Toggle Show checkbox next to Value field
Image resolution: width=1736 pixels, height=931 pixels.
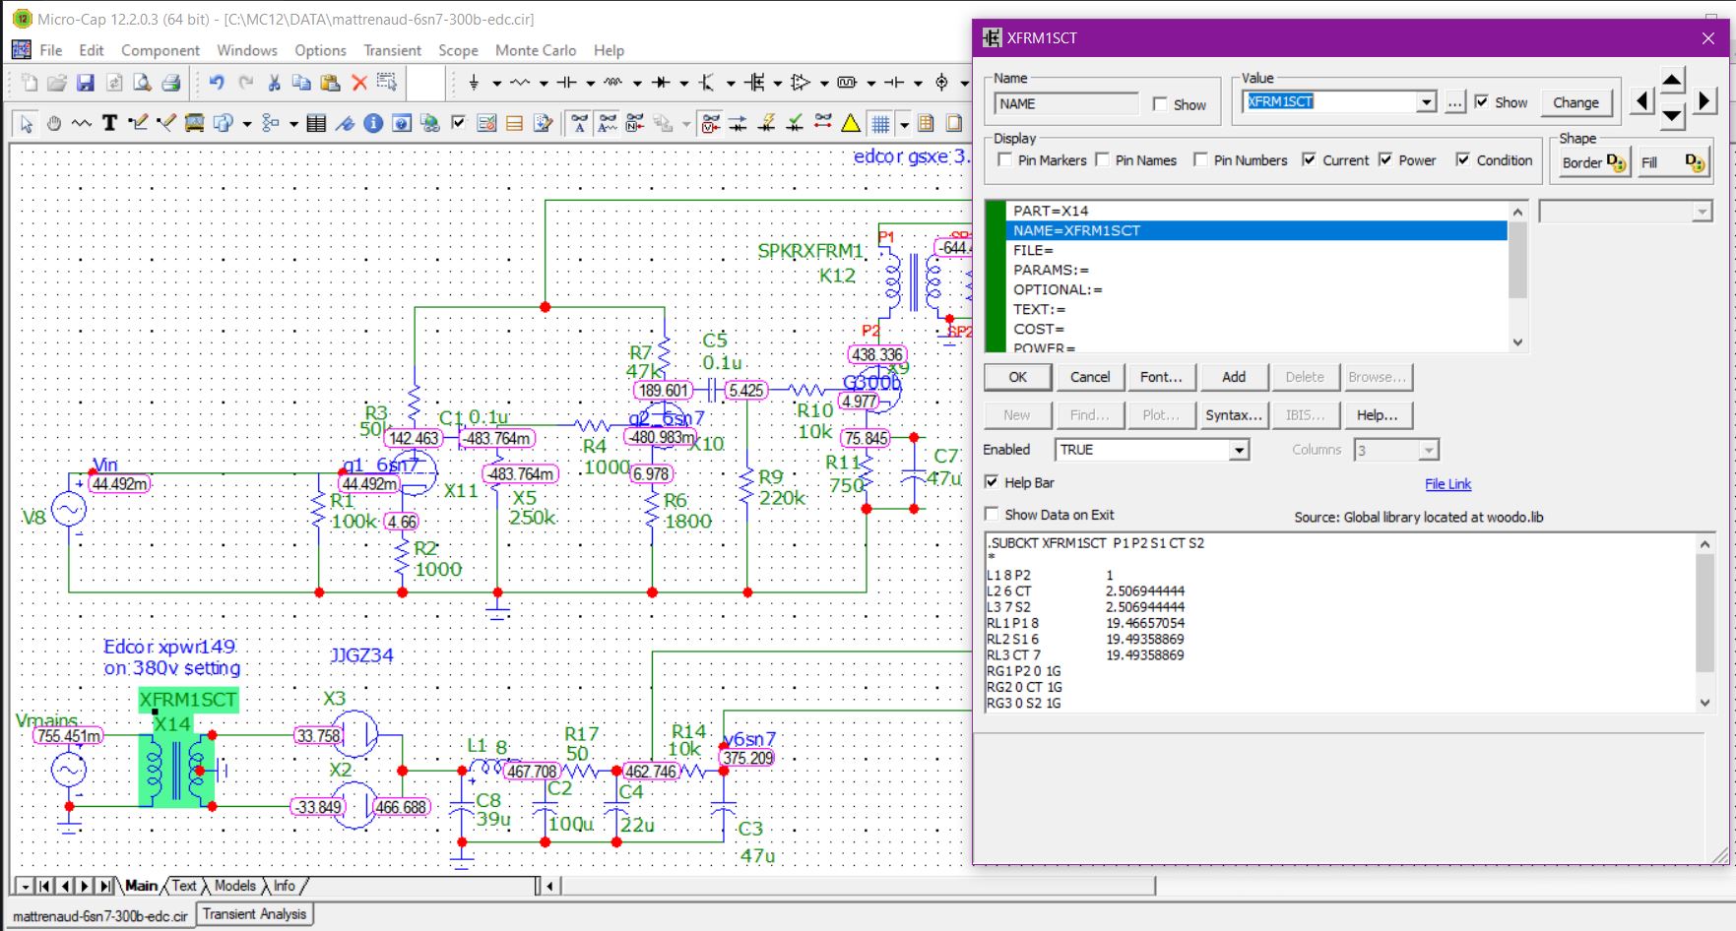[x=1482, y=101]
